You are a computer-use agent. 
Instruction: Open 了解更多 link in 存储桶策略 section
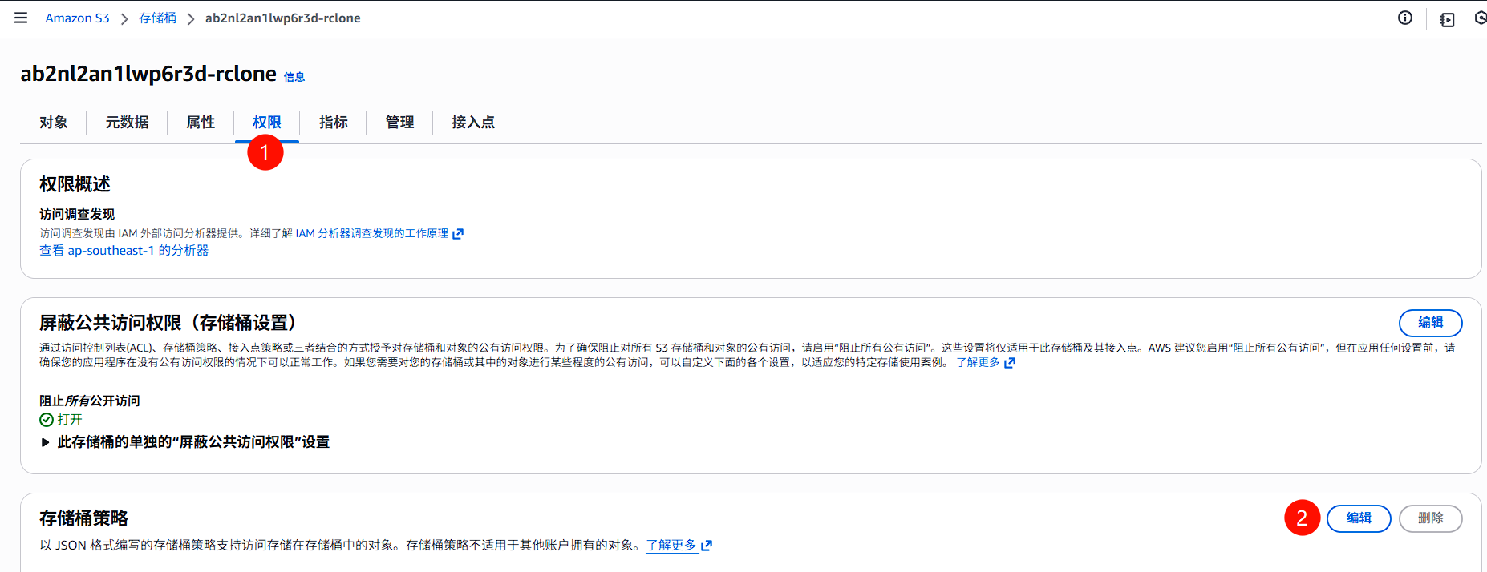click(671, 546)
